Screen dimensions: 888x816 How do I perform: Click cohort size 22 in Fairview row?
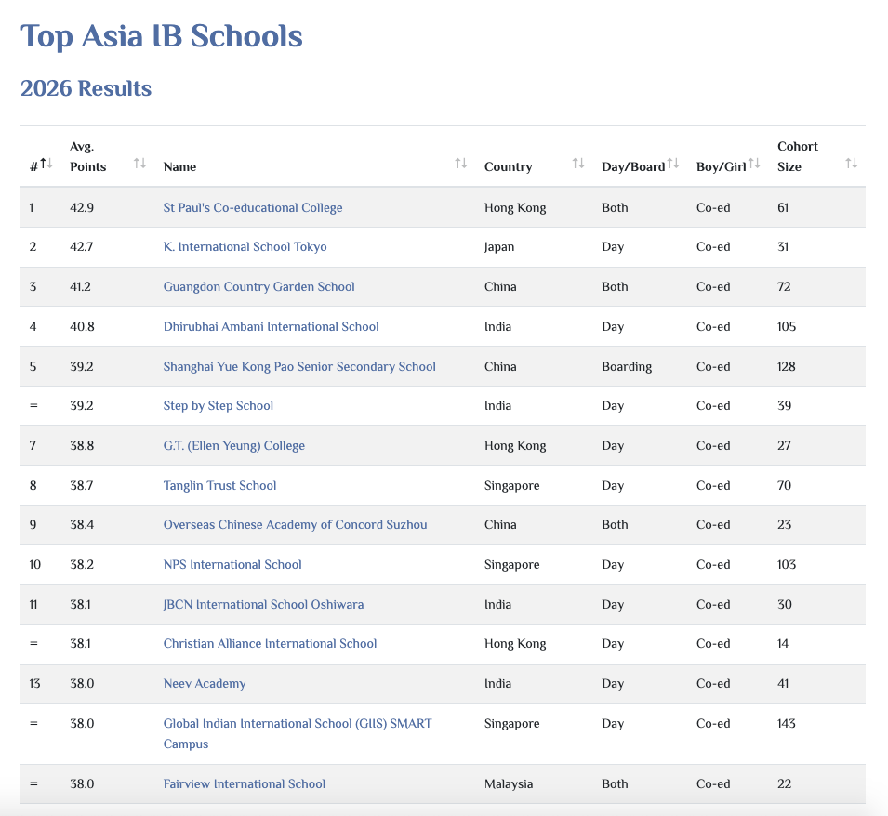(x=785, y=783)
